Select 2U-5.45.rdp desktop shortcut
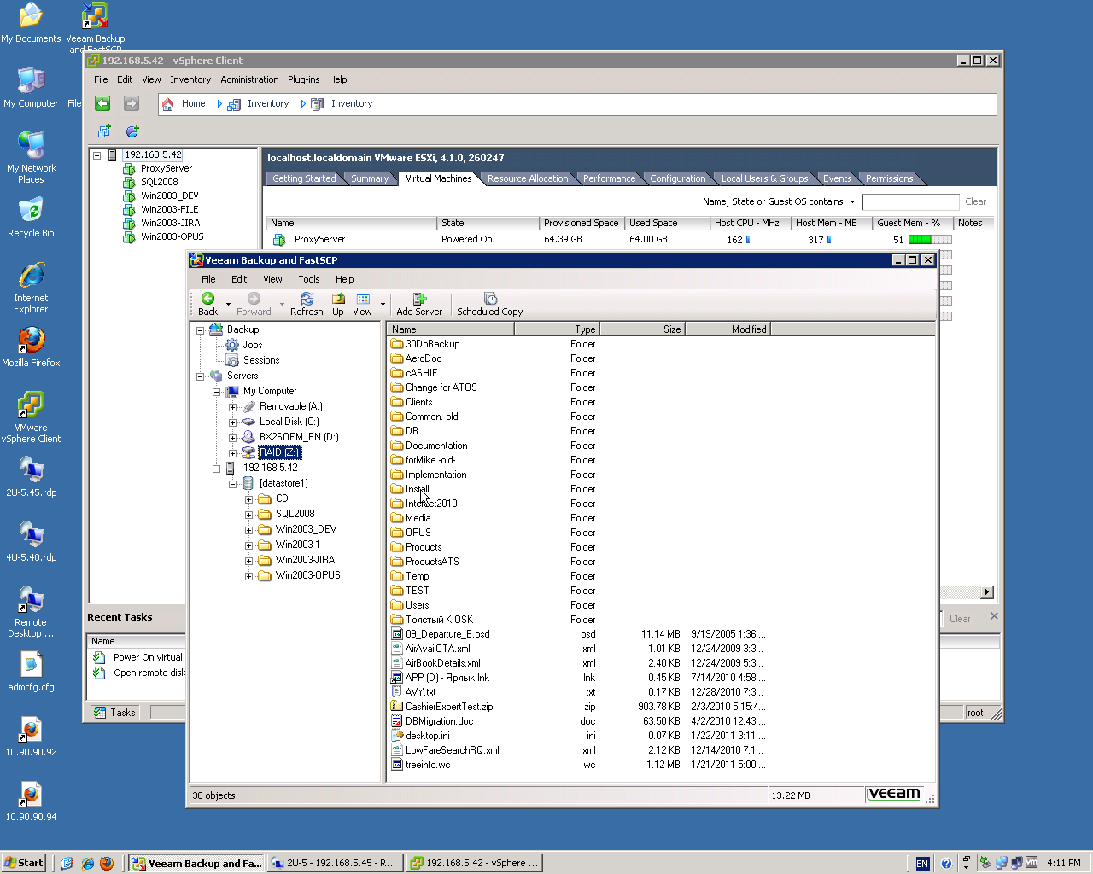This screenshot has height=874, width=1093. pos(31,477)
